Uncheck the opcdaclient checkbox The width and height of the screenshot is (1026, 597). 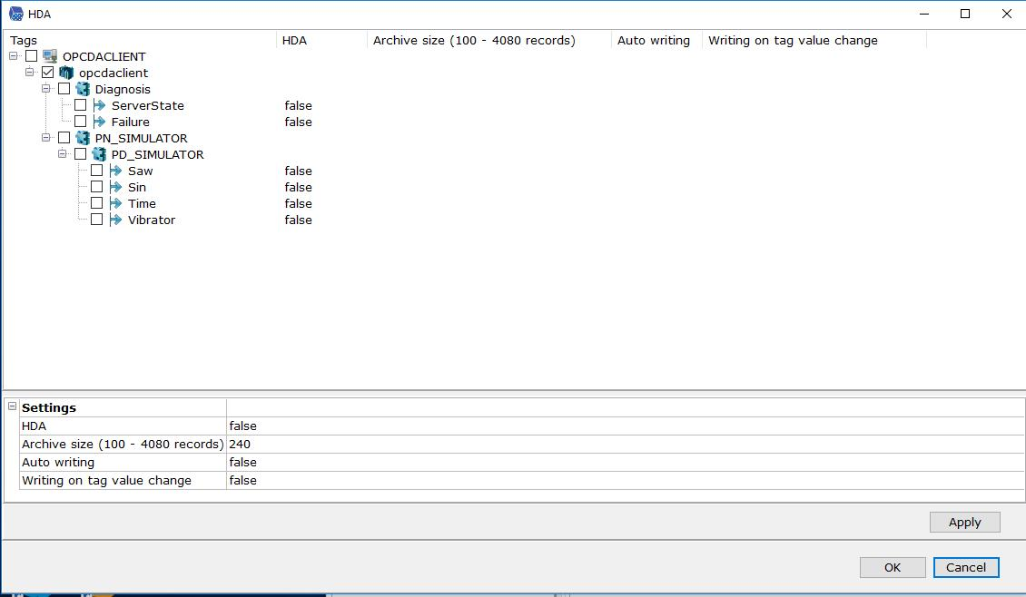tap(48, 73)
